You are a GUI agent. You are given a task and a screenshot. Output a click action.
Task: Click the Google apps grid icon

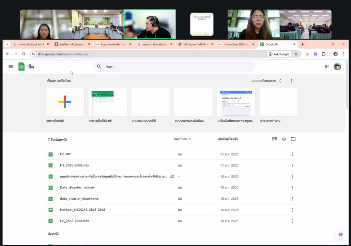[326, 66]
